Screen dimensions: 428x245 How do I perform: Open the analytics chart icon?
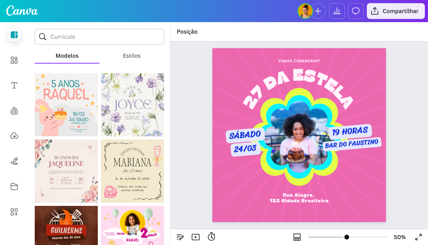pos(337,11)
